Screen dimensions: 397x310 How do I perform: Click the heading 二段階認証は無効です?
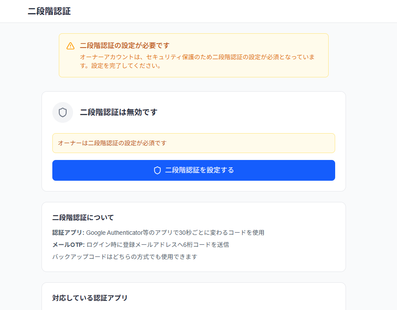(119, 112)
